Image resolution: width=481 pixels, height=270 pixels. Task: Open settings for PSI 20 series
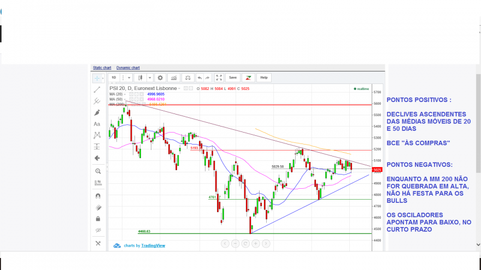[191, 88]
